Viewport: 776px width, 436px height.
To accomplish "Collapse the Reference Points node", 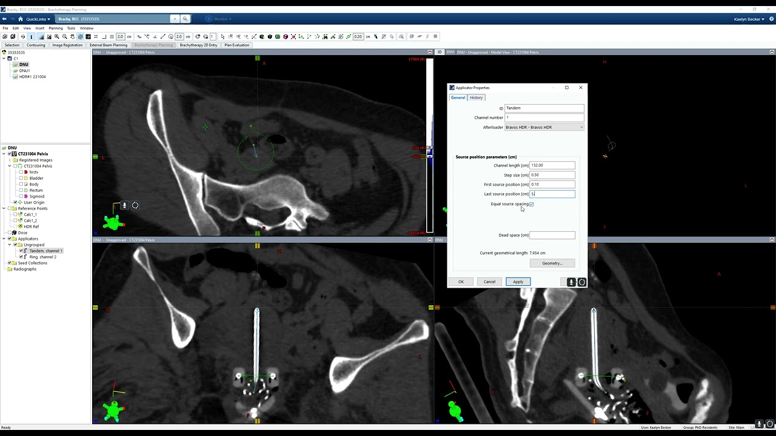I will coord(4,208).
